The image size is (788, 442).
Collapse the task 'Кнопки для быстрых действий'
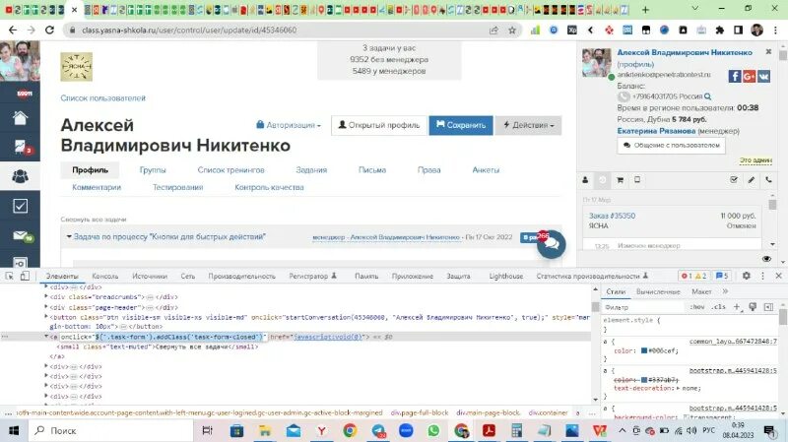68,236
